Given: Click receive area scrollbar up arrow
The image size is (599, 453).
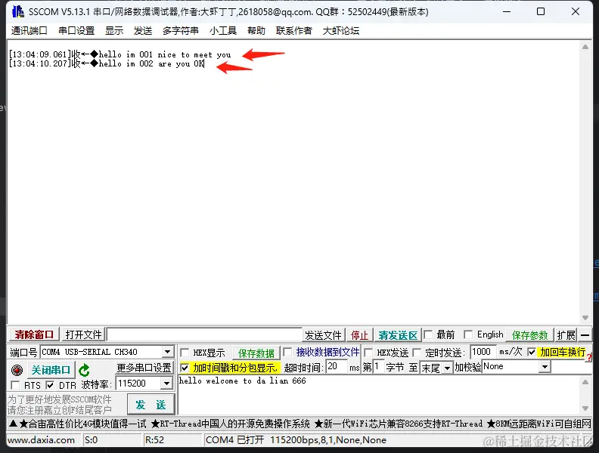Looking at the screenshot, I should [585, 47].
